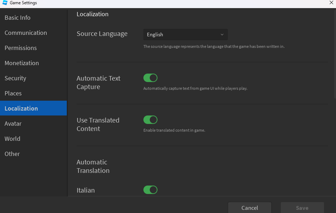Click the Save button
The height and width of the screenshot is (213, 336).
click(302, 208)
